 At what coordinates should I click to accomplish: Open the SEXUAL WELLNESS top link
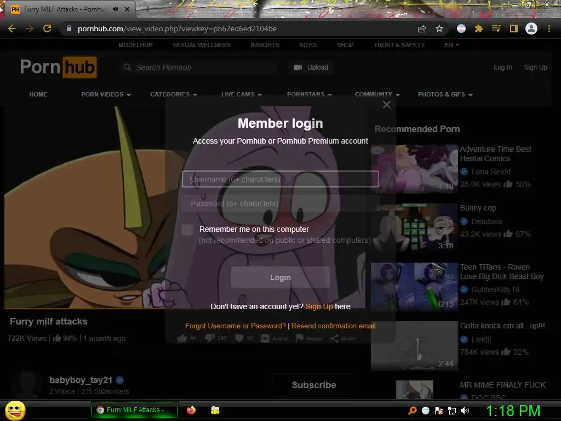point(202,45)
